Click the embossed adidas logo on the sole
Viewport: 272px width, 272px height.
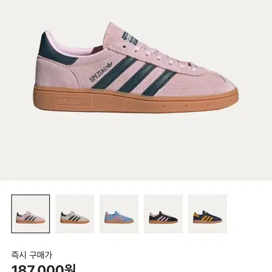73,102
